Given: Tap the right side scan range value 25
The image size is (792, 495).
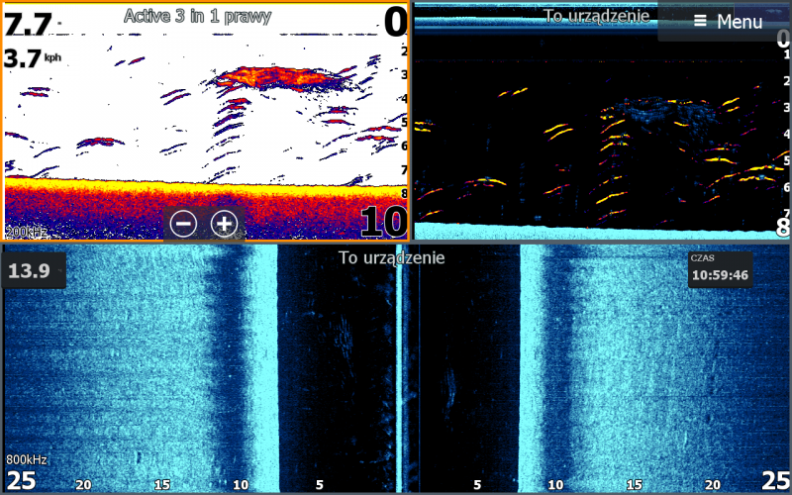Looking at the screenshot, I should [x=773, y=481].
